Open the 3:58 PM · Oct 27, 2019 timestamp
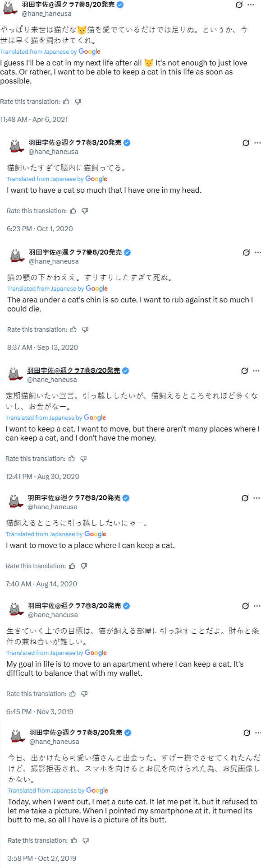 click(x=42, y=858)
